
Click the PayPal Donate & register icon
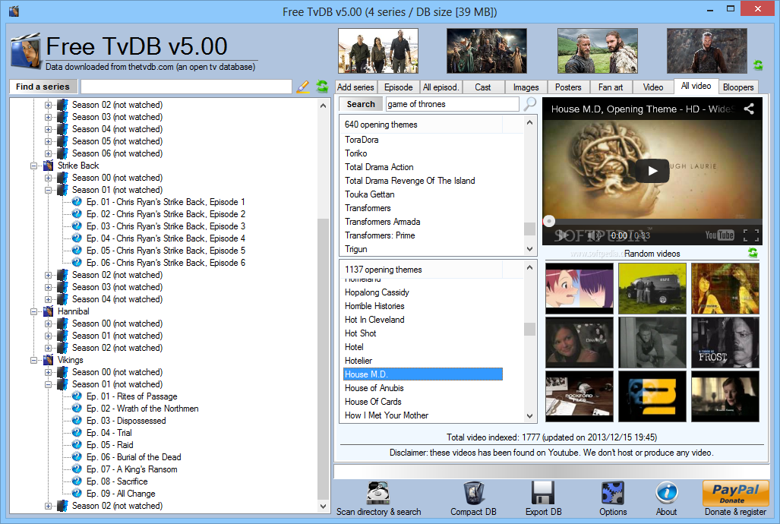click(735, 493)
